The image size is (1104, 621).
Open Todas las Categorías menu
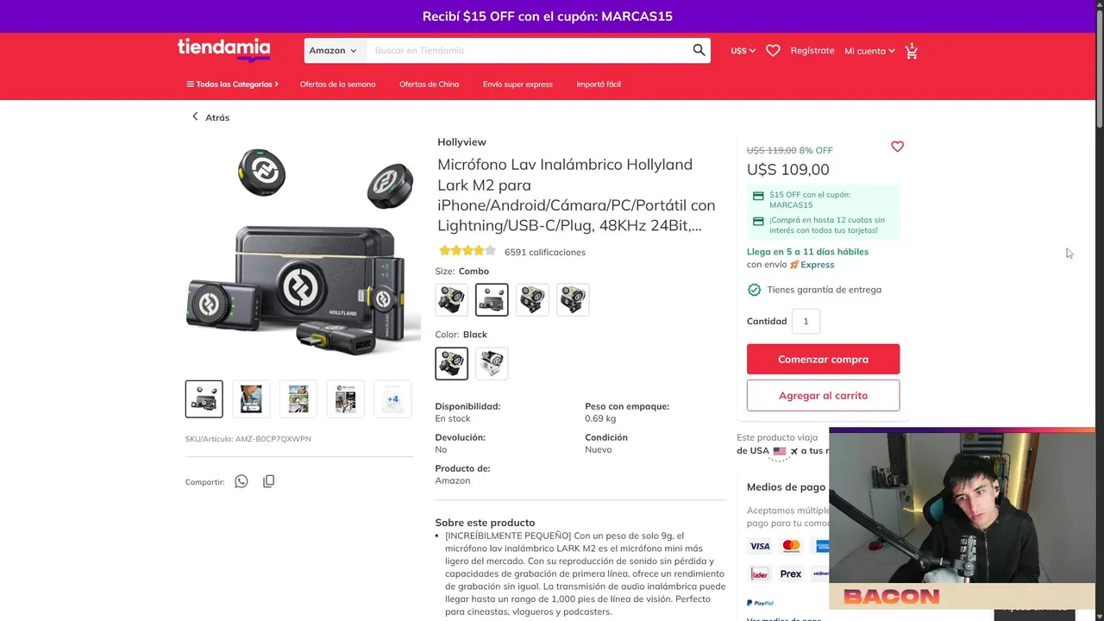(233, 85)
